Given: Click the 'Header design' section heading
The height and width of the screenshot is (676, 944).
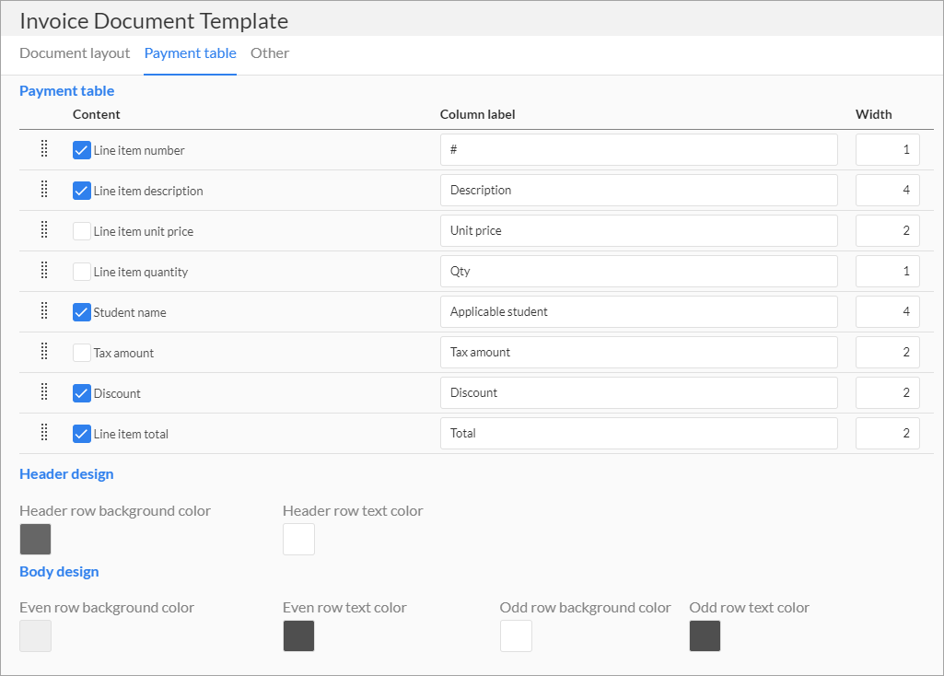Looking at the screenshot, I should (66, 474).
